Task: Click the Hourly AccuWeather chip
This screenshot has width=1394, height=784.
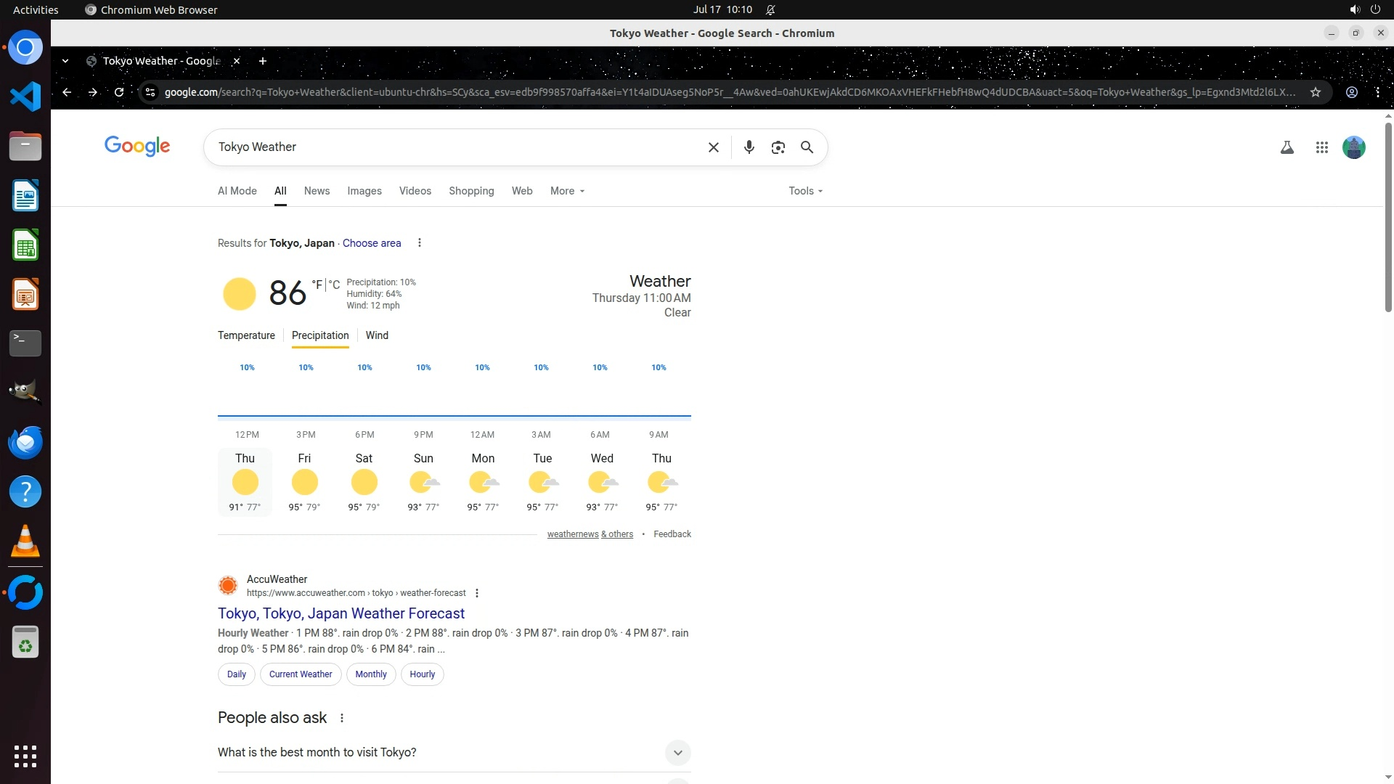Action: click(x=422, y=674)
